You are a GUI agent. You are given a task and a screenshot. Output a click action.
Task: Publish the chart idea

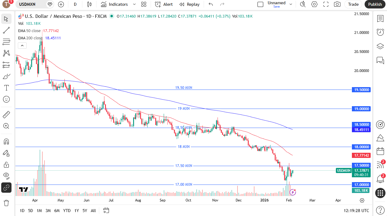(375, 4)
